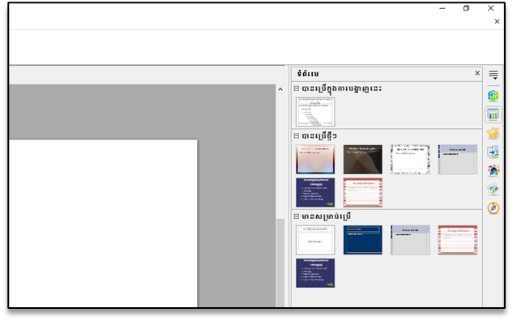The height and width of the screenshot is (321, 513).
Task: Open the Navigator compass icon
Action: [x=493, y=208]
